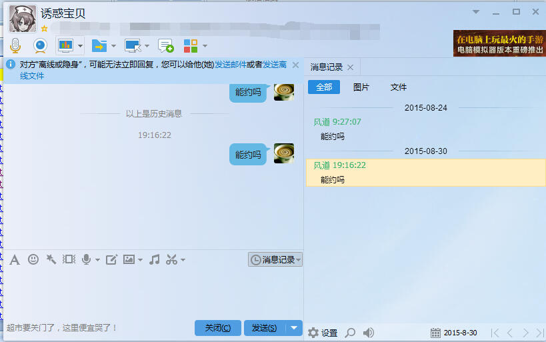Click the voice message microphone icon
Screen dimensions: 546x342
point(87,259)
